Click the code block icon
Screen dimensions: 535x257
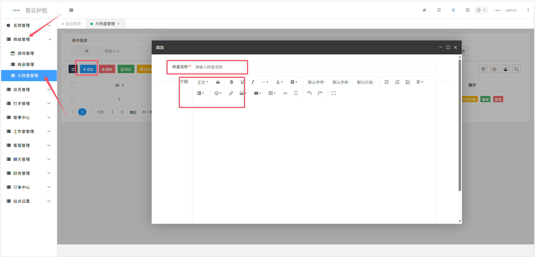point(285,93)
